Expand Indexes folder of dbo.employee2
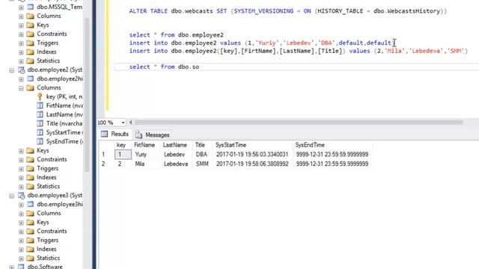 pyautogui.click(x=21, y=178)
